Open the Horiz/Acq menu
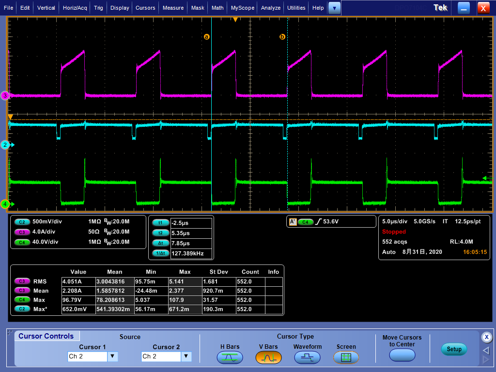496x372 pixels. tap(75, 8)
